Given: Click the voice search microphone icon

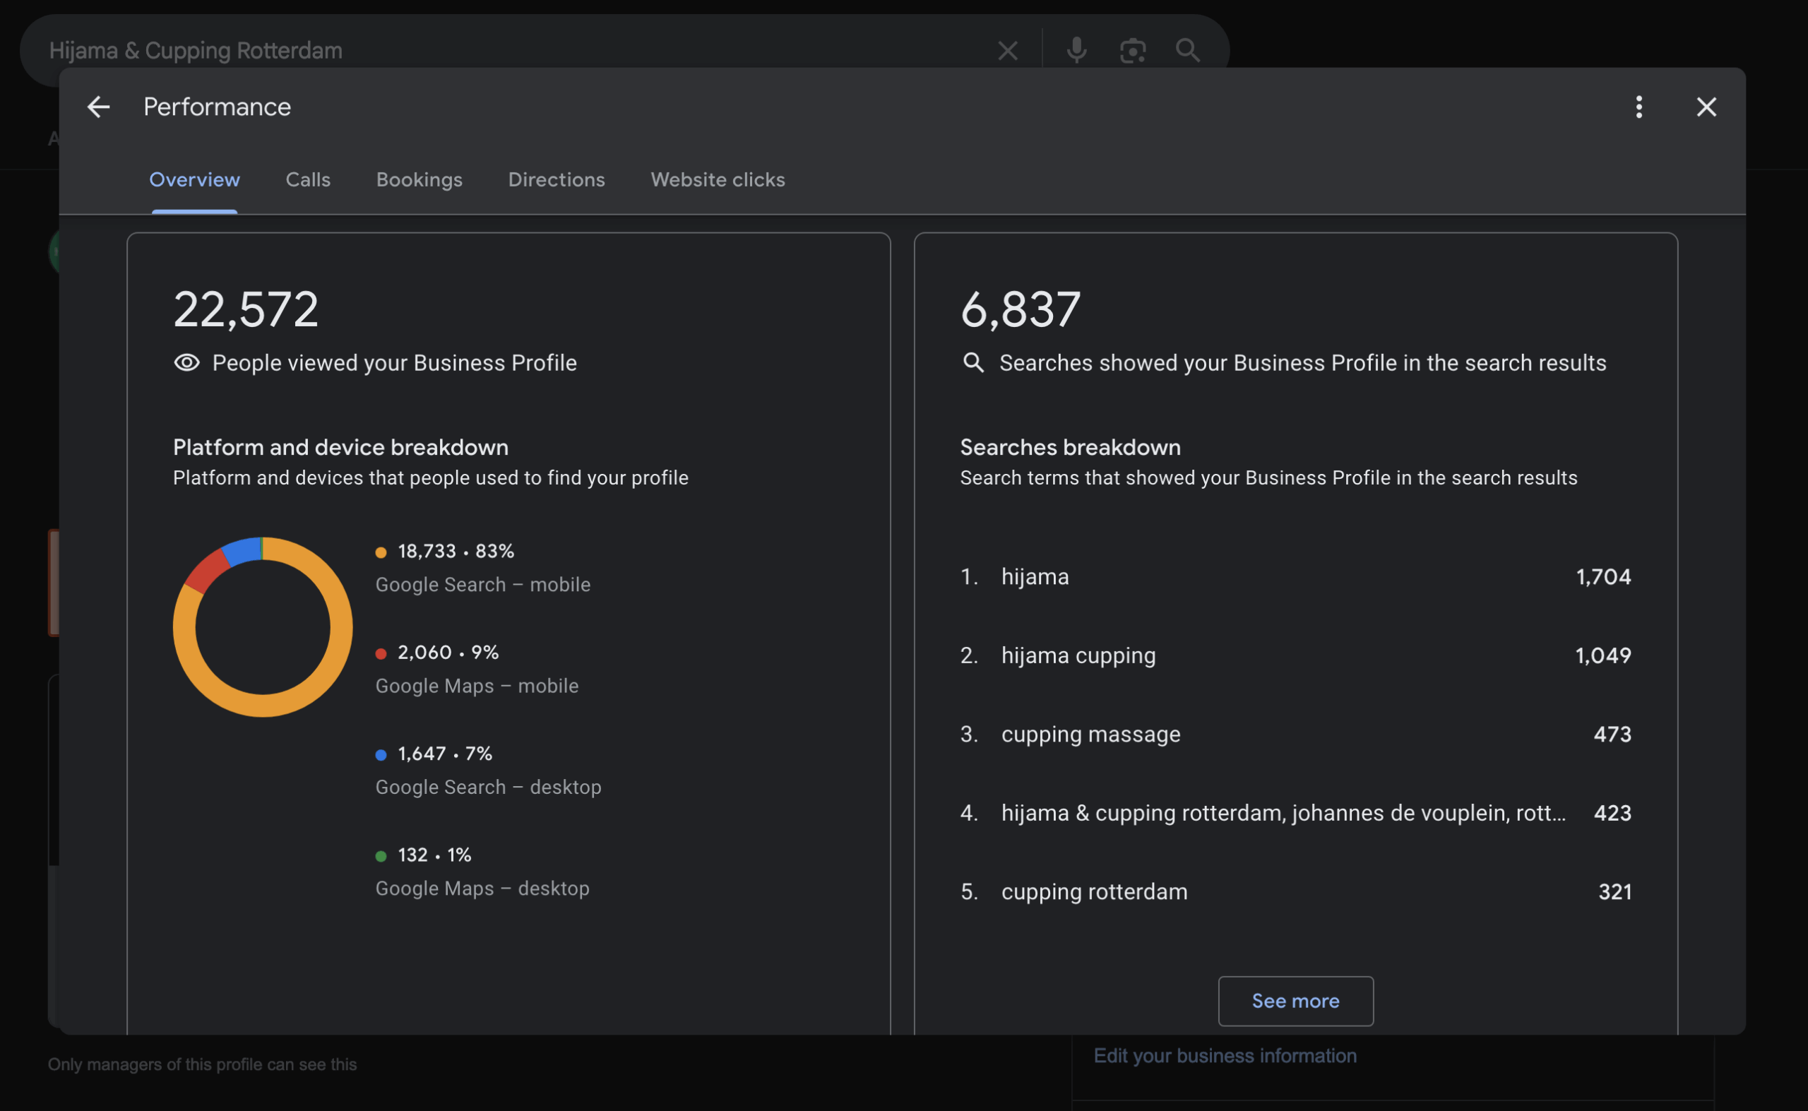Looking at the screenshot, I should point(1076,50).
